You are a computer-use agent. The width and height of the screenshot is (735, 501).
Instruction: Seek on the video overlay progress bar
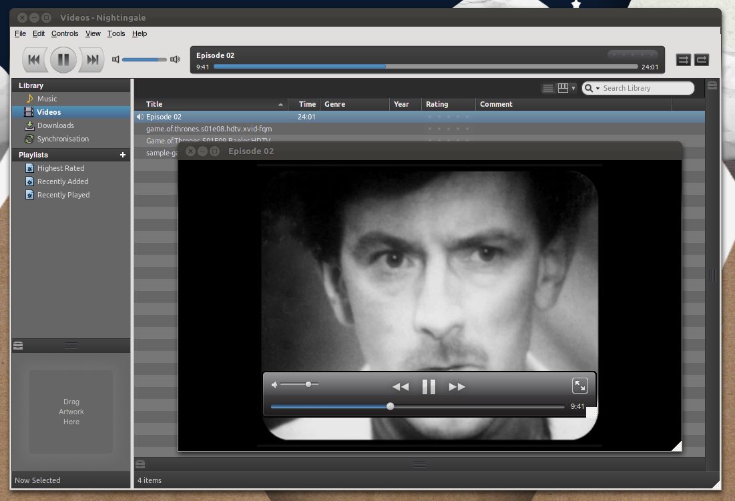pyautogui.click(x=418, y=406)
